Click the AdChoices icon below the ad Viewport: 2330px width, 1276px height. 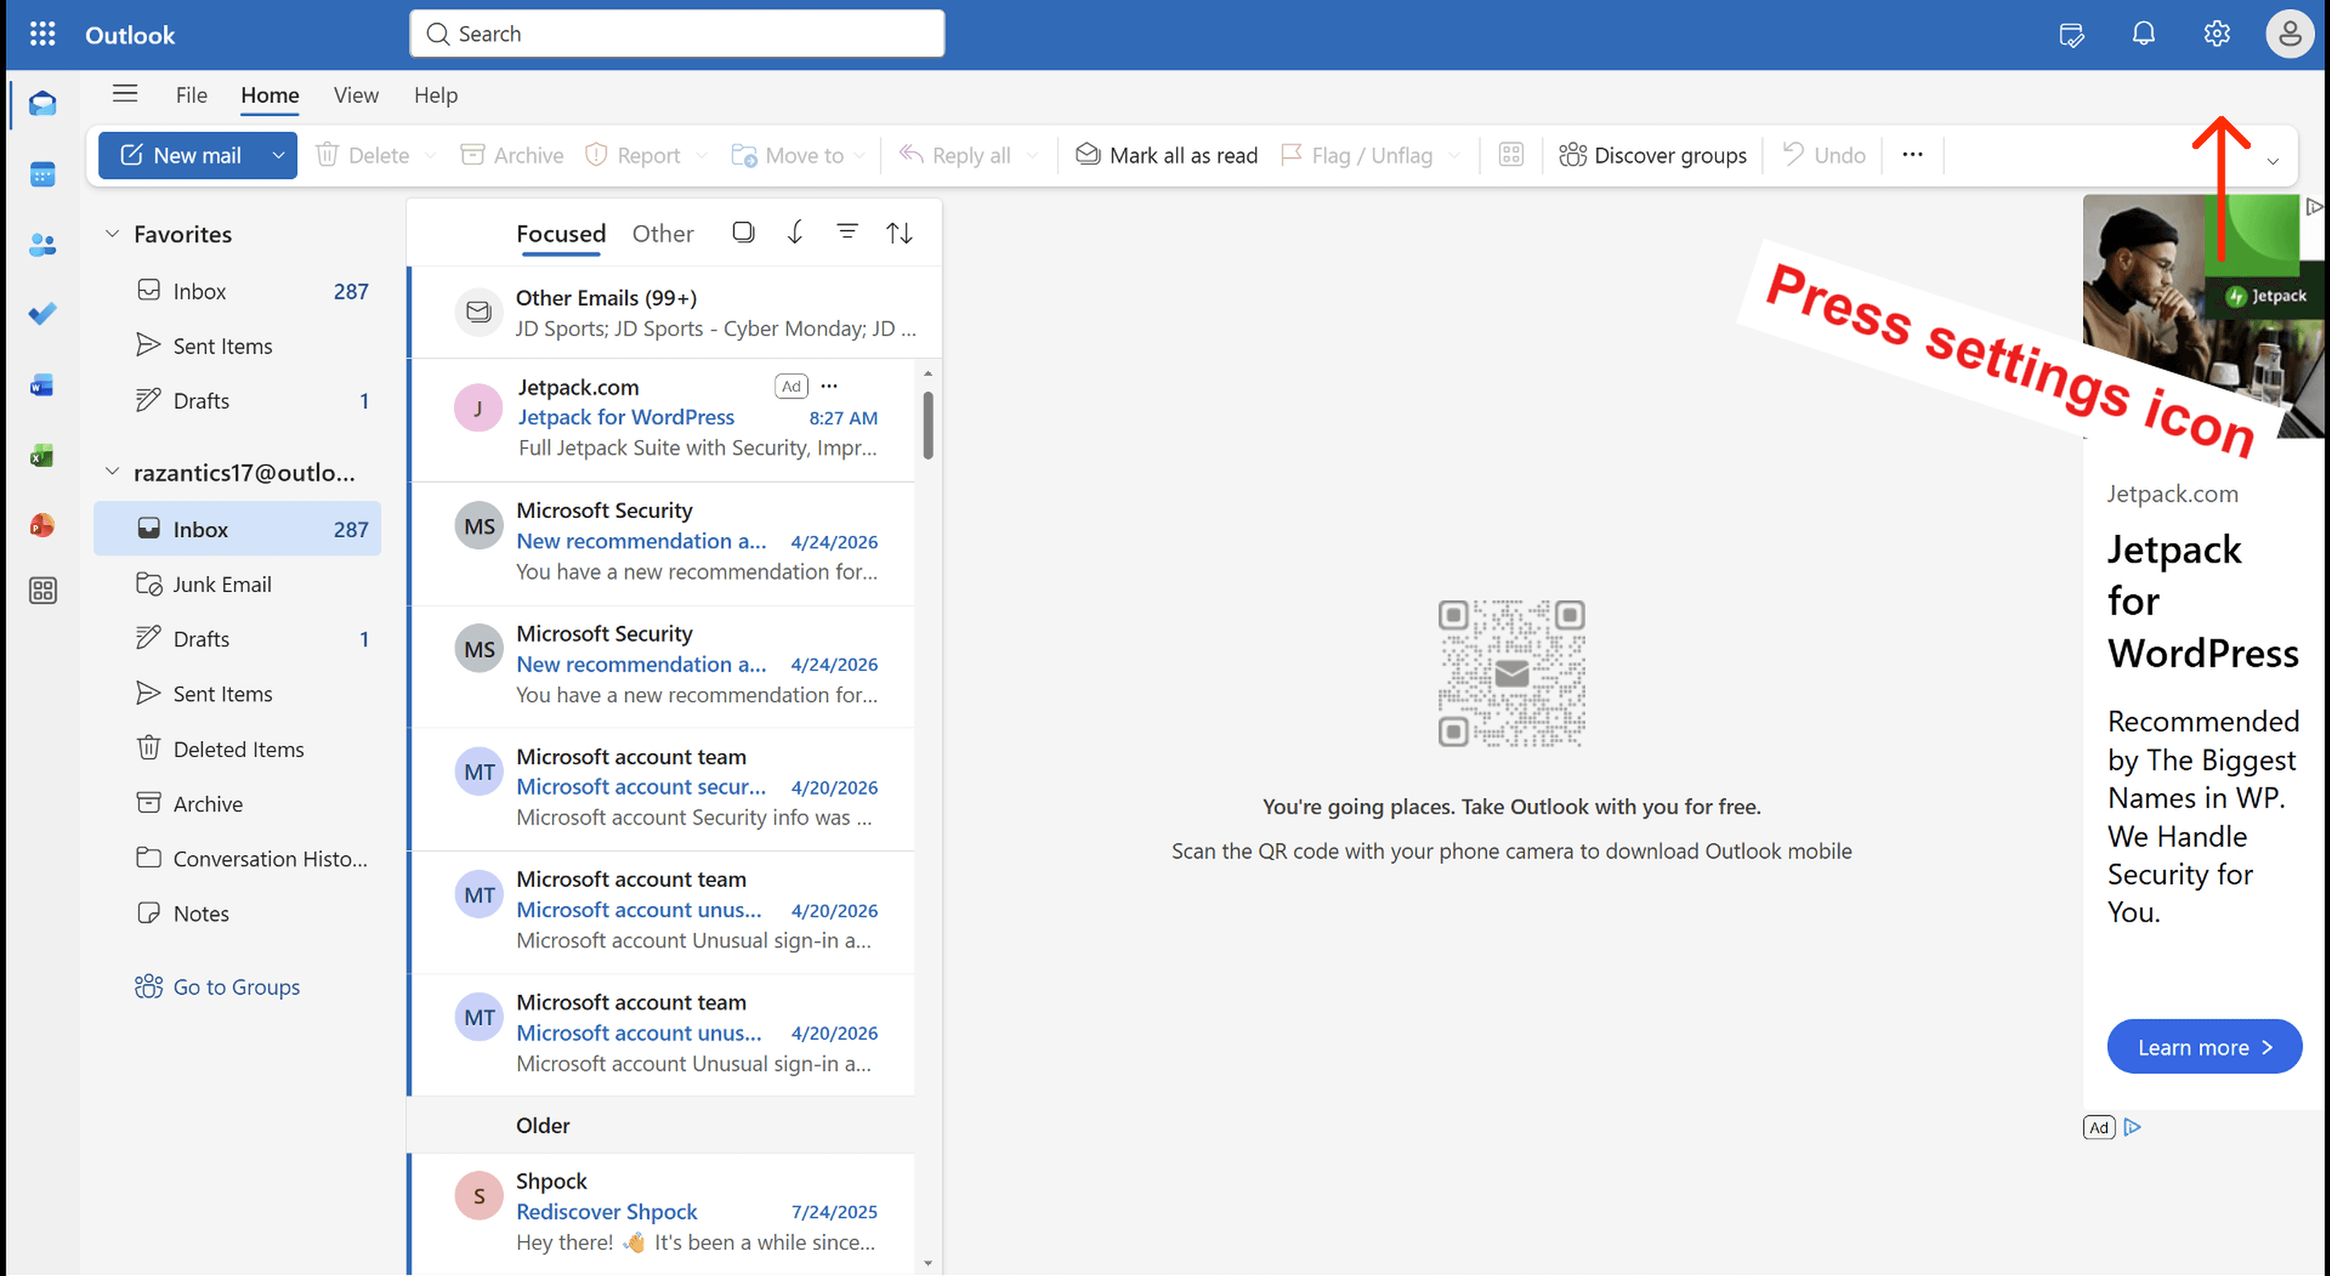tap(2133, 1127)
